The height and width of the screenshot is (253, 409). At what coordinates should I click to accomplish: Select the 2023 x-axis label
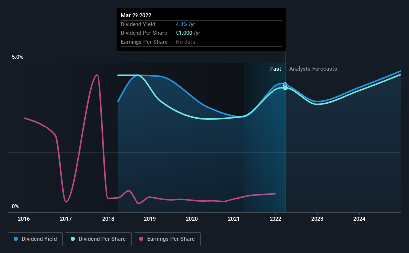pos(317,219)
